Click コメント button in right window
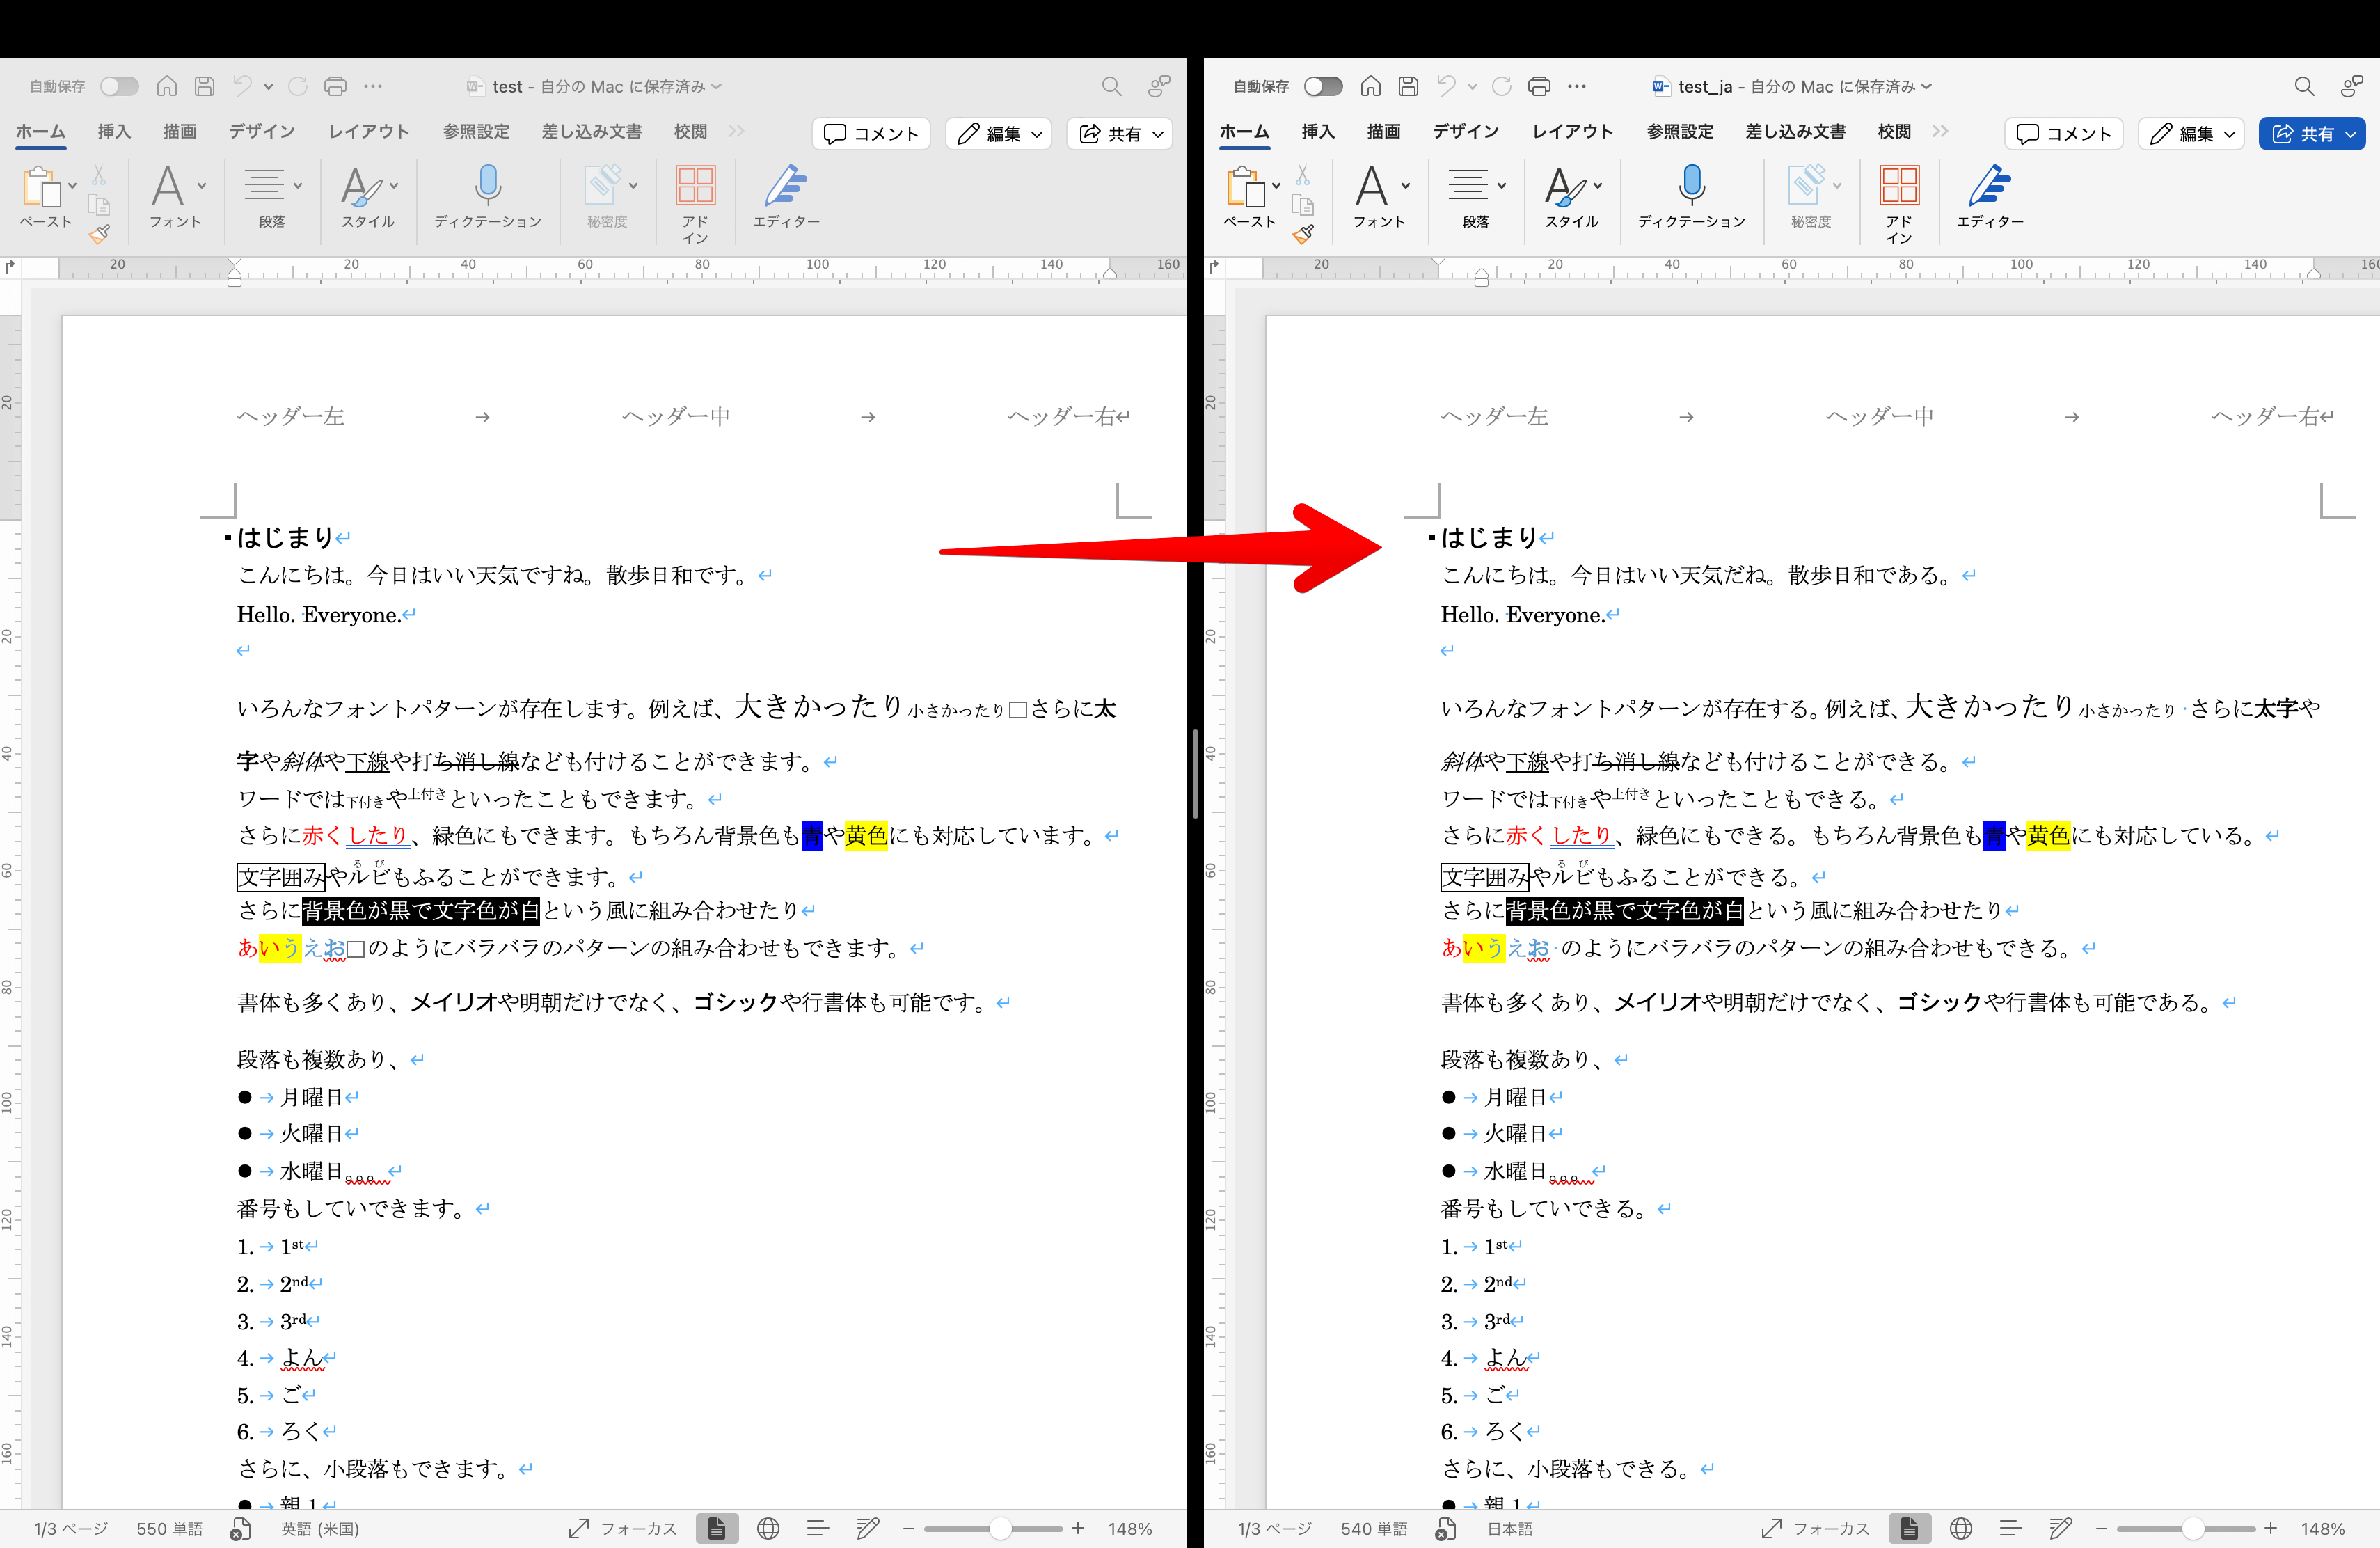The width and height of the screenshot is (2380, 1548). [2065, 134]
